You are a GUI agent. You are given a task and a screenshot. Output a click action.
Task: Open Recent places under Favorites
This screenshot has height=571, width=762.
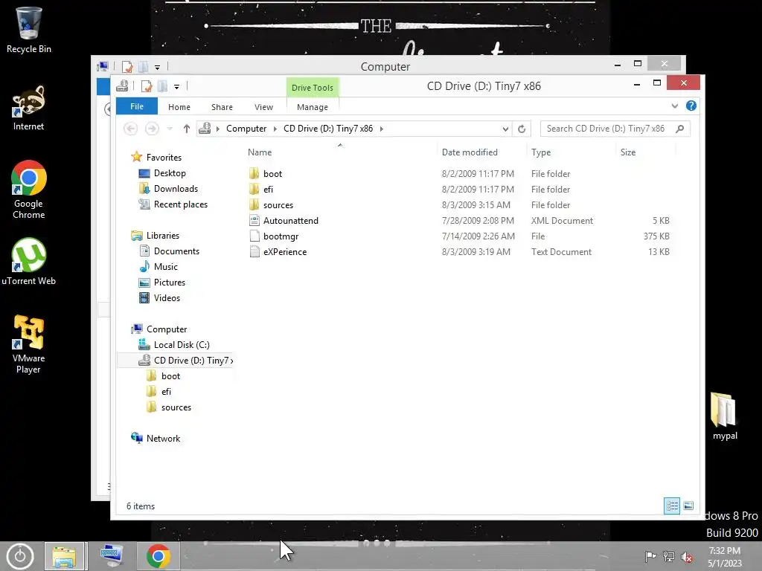pyautogui.click(x=180, y=204)
